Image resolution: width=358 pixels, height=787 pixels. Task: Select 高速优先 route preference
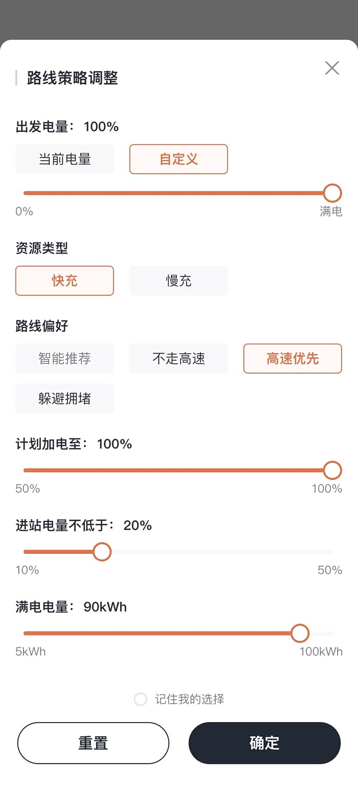(293, 359)
